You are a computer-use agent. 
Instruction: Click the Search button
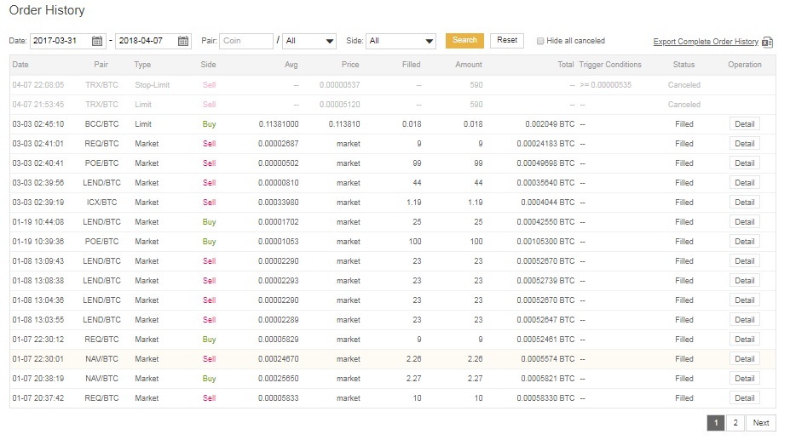[x=464, y=40]
